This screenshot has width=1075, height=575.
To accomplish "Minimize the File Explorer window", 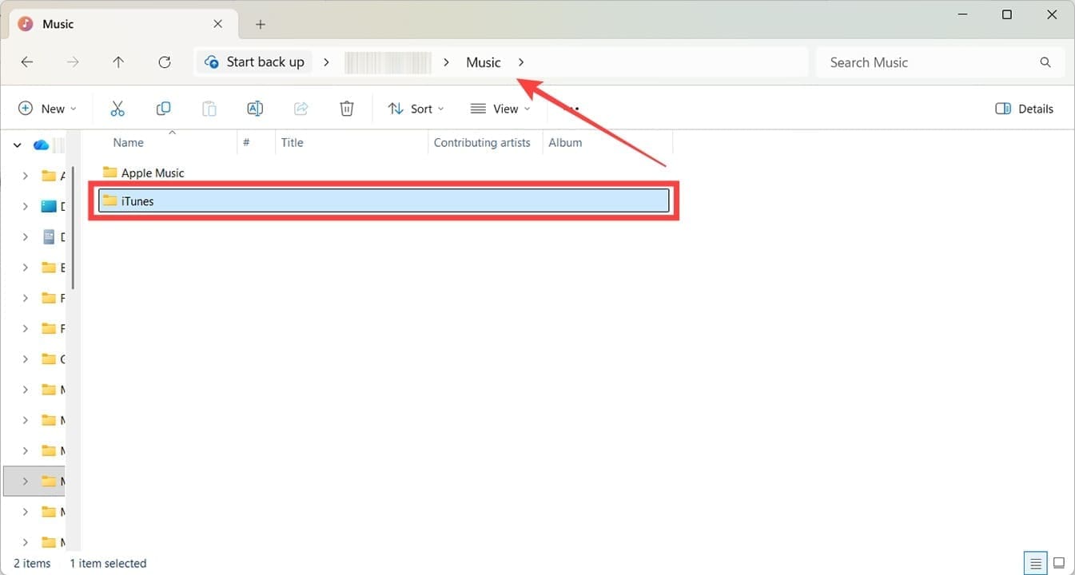I will click(962, 14).
